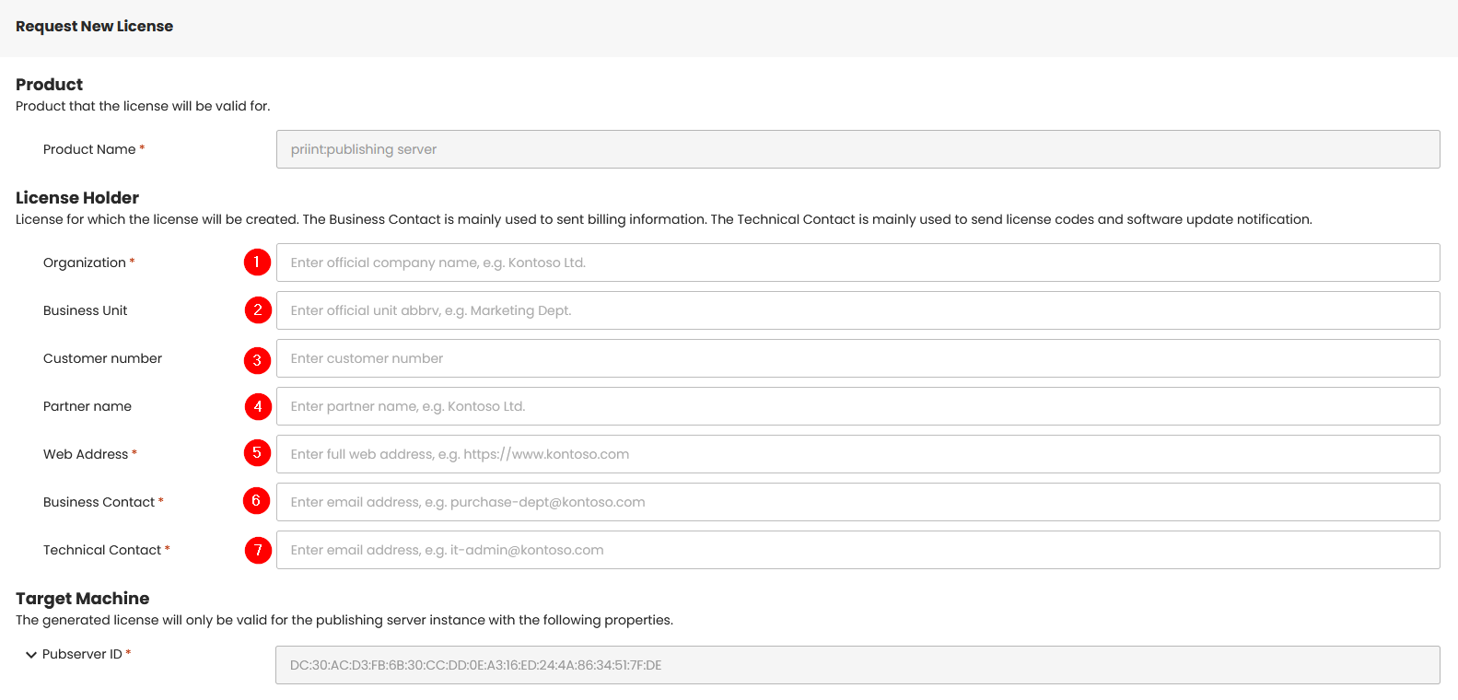
Task: Click the red number 1 marker
Action: [x=257, y=262]
